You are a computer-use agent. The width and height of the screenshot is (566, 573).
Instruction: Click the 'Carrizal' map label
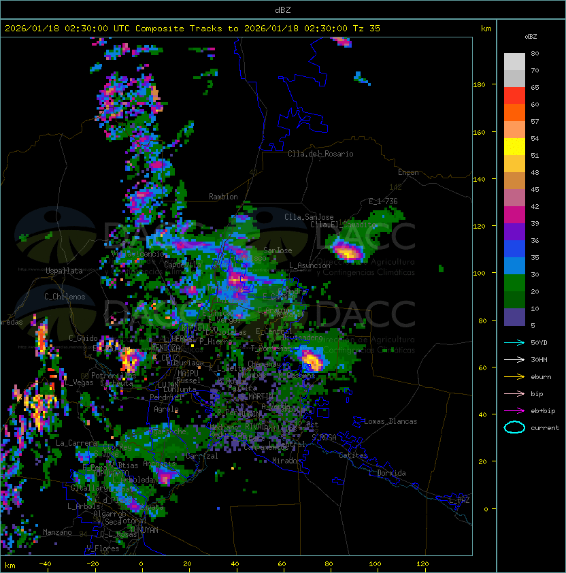(x=202, y=456)
